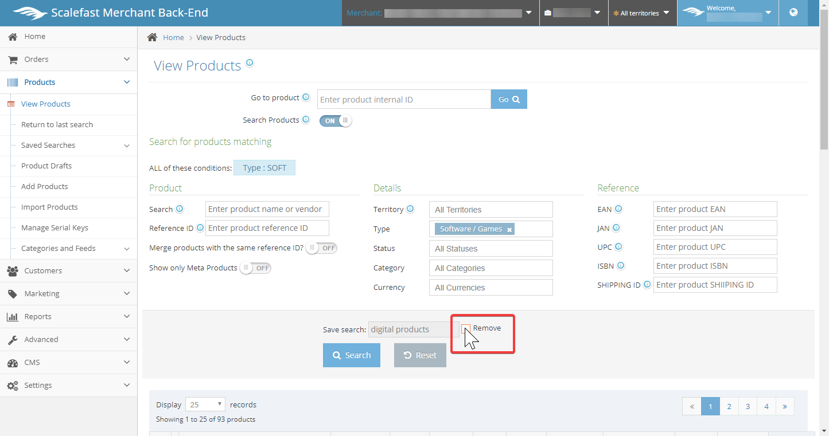The image size is (829, 436).
Task: Click info icon next to SHIPPING ID
Action: pos(647,285)
